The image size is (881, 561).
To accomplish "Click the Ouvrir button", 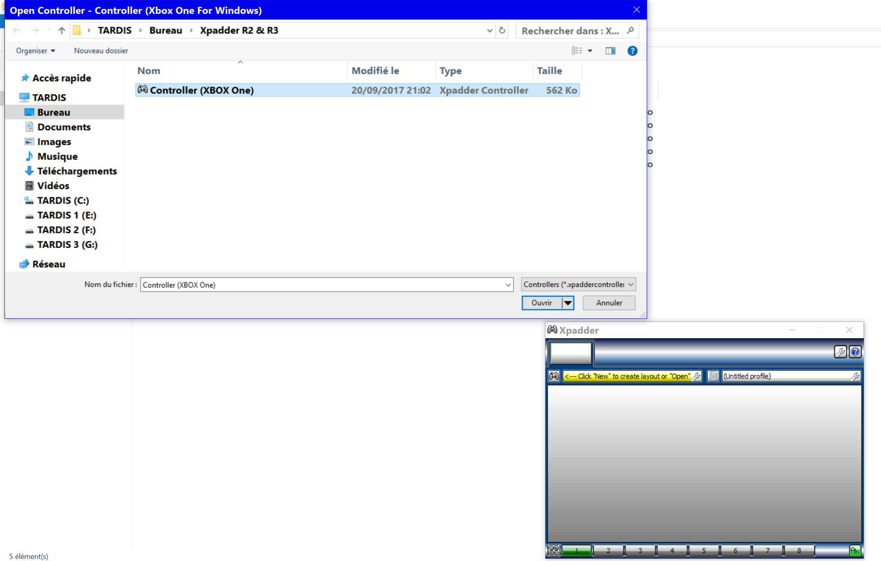I will pyautogui.click(x=542, y=303).
